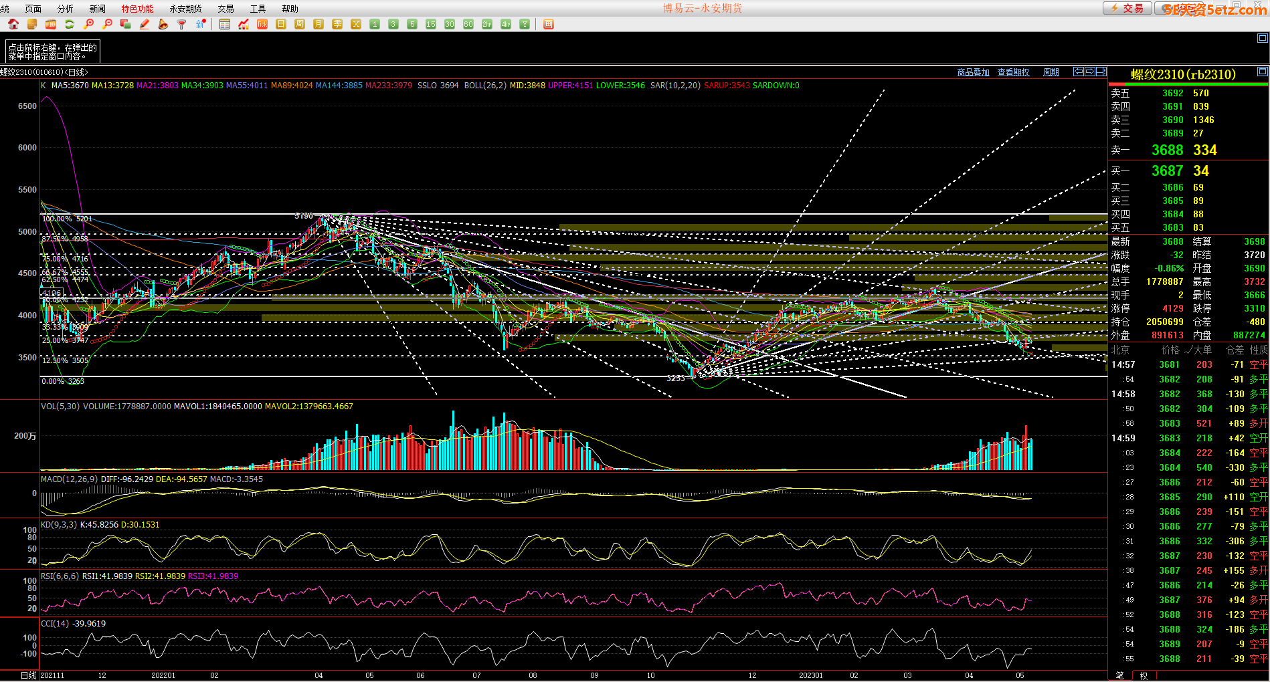Image resolution: width=1270 pixels, height=682 pixels.
Task: Switch to 笔 tab at bottom right
Action: [x=1119, y=676]
